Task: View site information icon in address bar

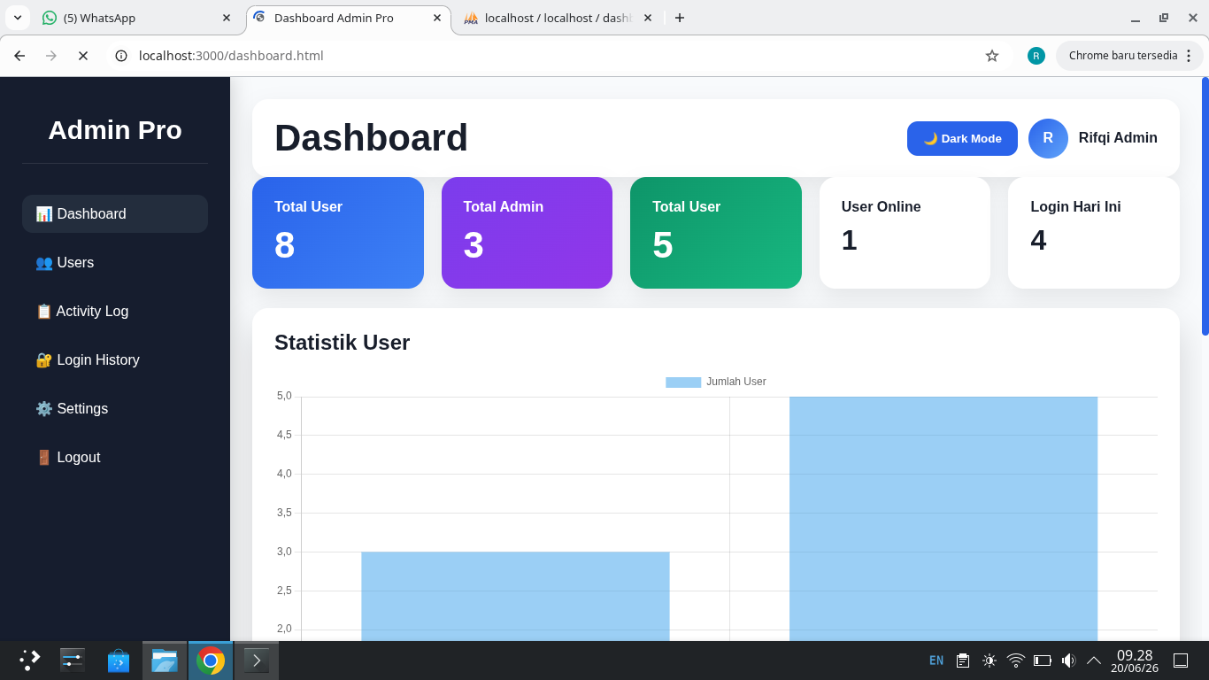Action: [121, 56]
